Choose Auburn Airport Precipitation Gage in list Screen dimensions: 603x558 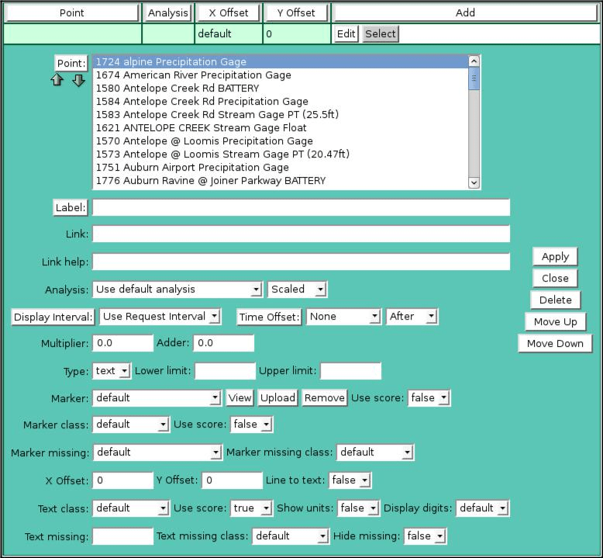tap(192, 168)
